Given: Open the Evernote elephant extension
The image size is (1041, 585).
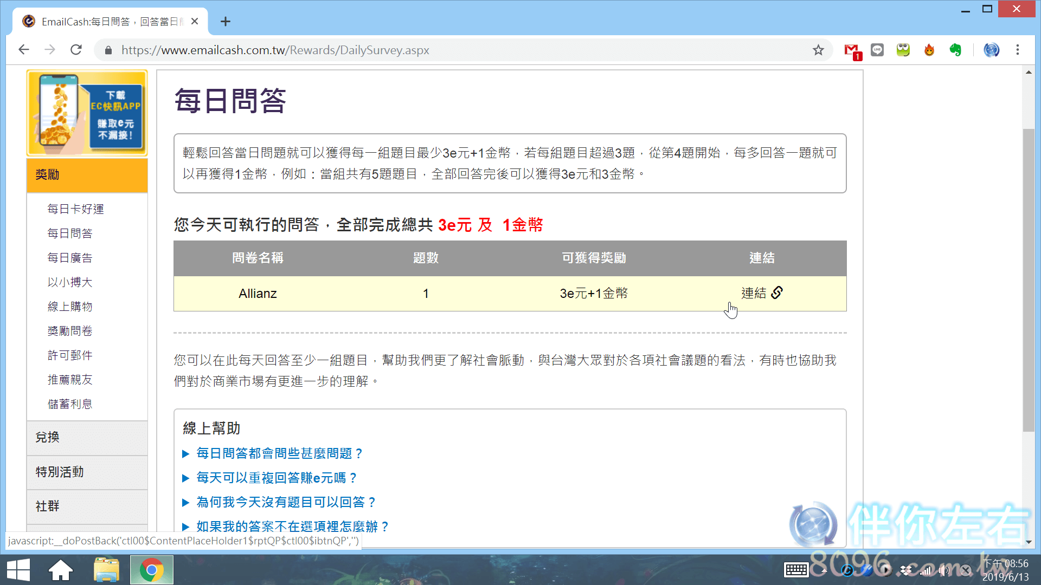Looking at the screenshot, I should tap(955, 50).
